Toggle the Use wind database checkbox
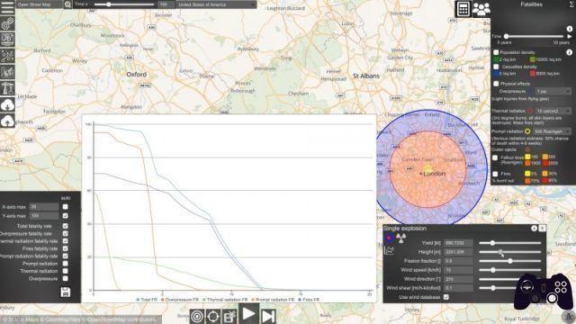576x324 pixels. click(446, 297)
